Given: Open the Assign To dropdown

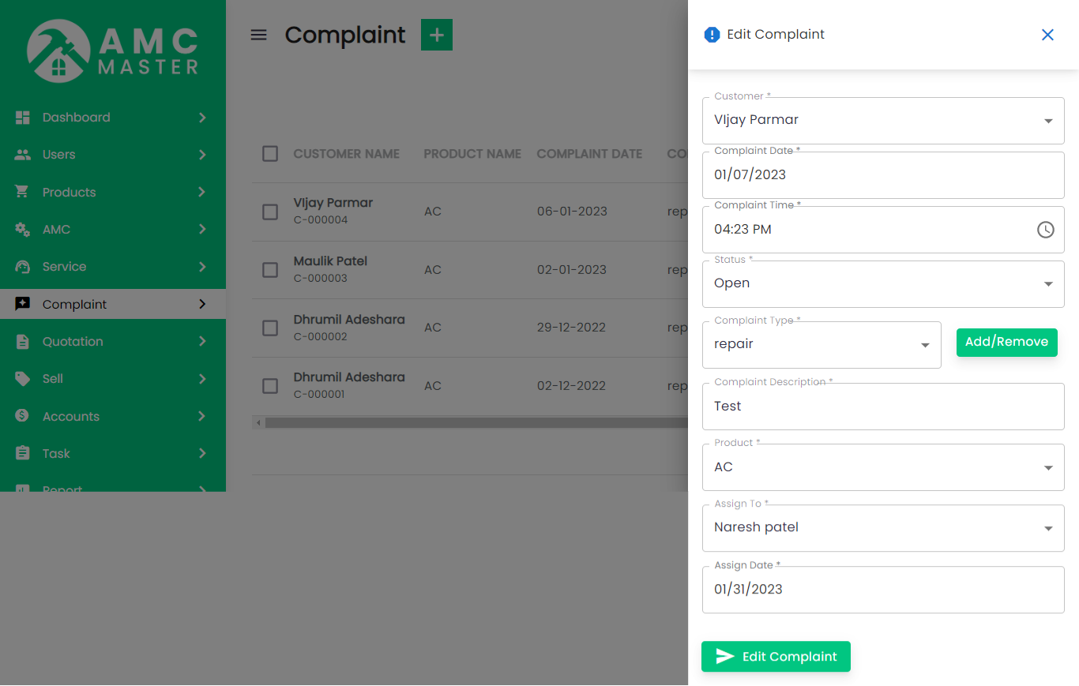Looking at the screenshot, I should pyautogui.click(x=882, y=528).
